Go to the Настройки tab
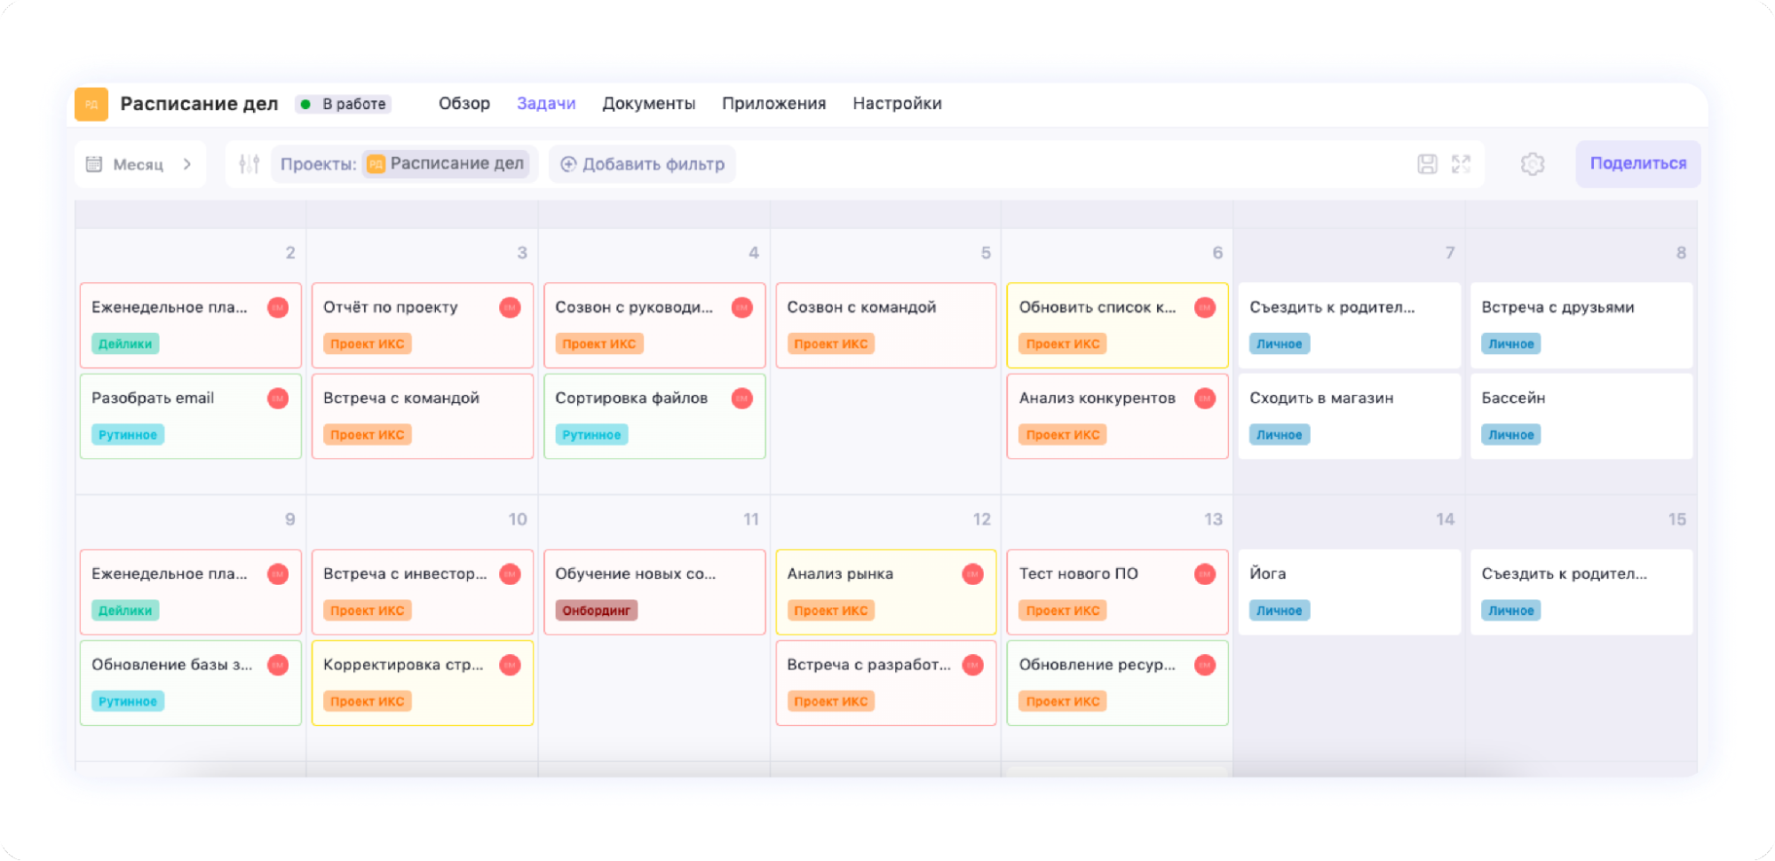 pyautogui.click(x=897, y=104)
